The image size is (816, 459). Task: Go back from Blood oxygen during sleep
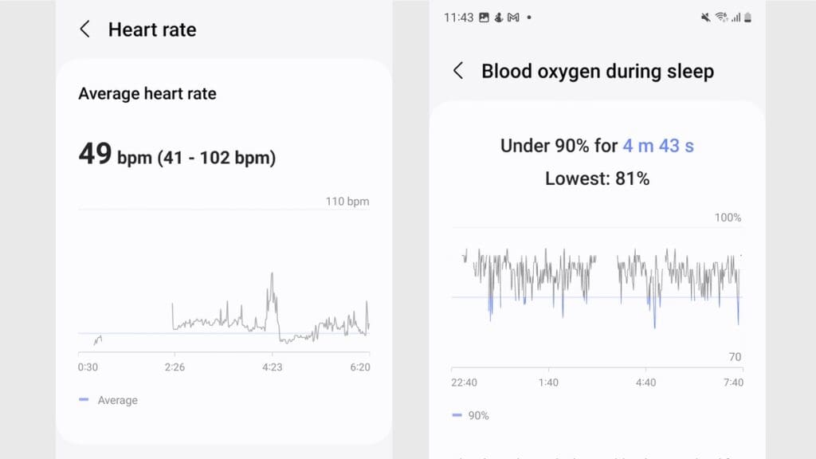coord(458,71)
